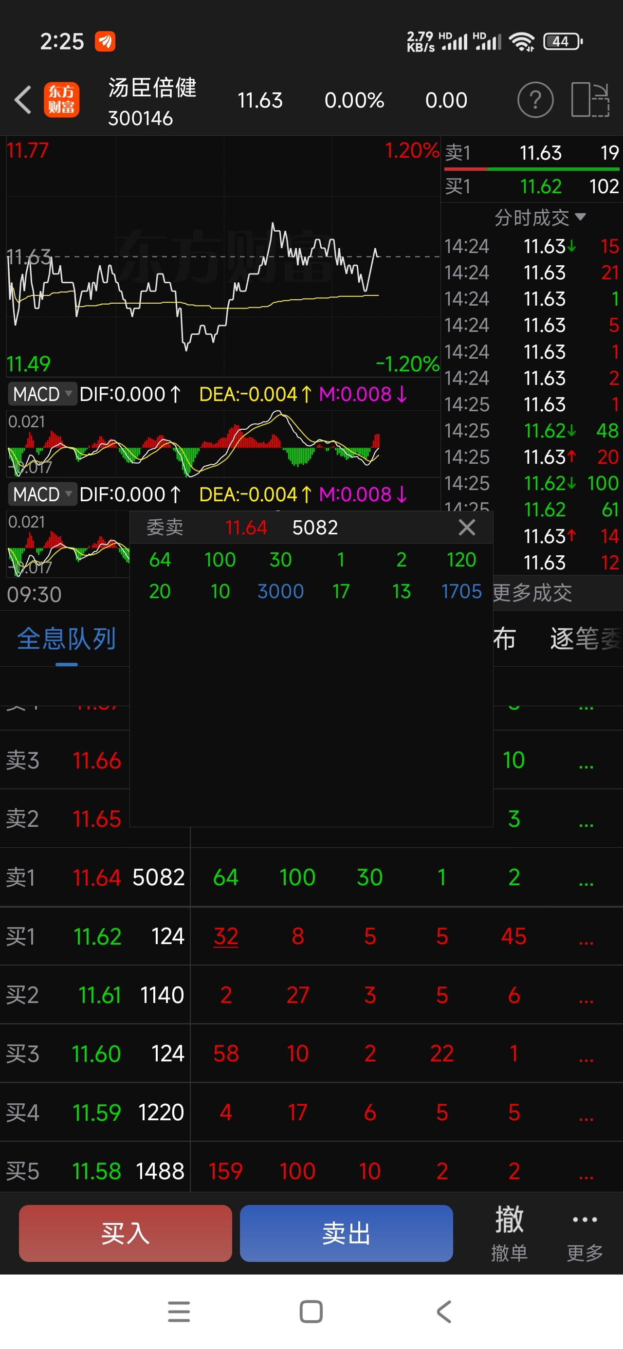Image resolution: width=623 pixels, height=1349 pixels.
Task: Open the first MACD indicator dropdown
Action: click(x=42, y=394)
